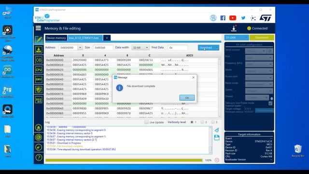Close the Message dialog with X

pyautogui.click(x=193, y=77)
